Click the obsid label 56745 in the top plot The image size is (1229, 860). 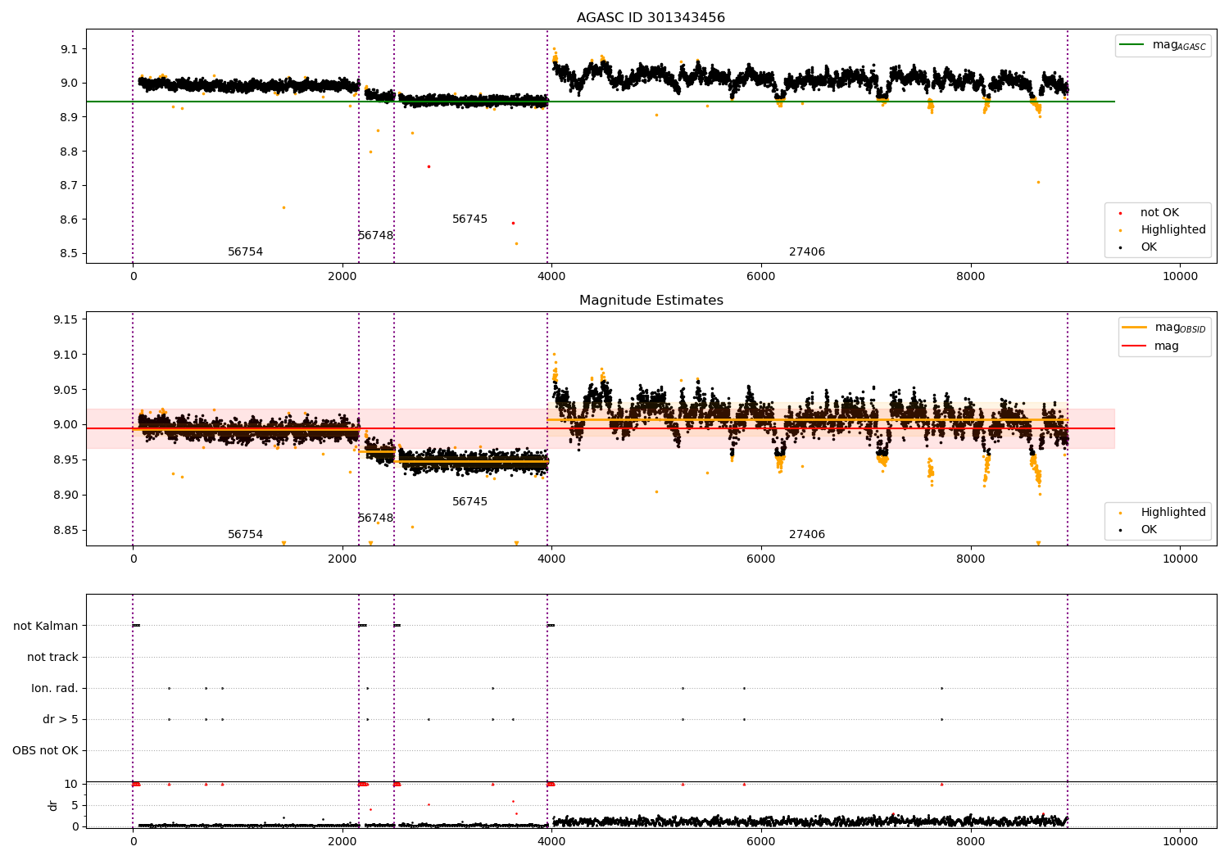click(x=469, y=220)
